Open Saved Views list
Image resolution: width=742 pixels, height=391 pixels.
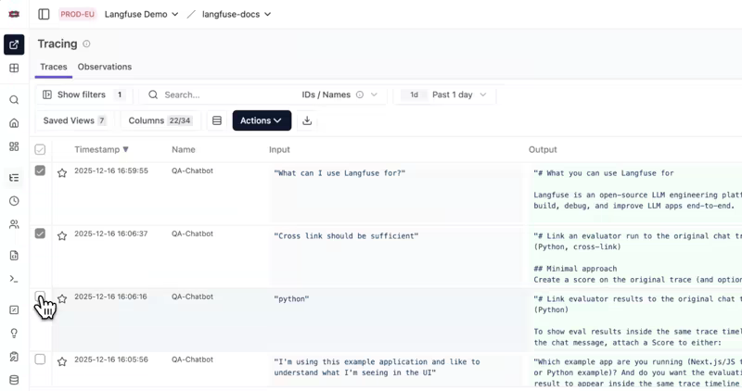(74, 120)
